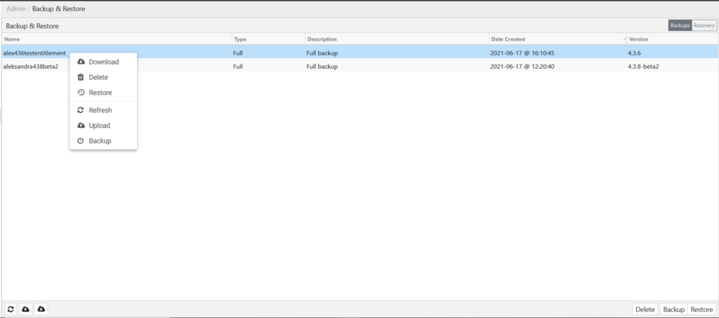Select the alex436testentitlement backup row

click(359, 53)
